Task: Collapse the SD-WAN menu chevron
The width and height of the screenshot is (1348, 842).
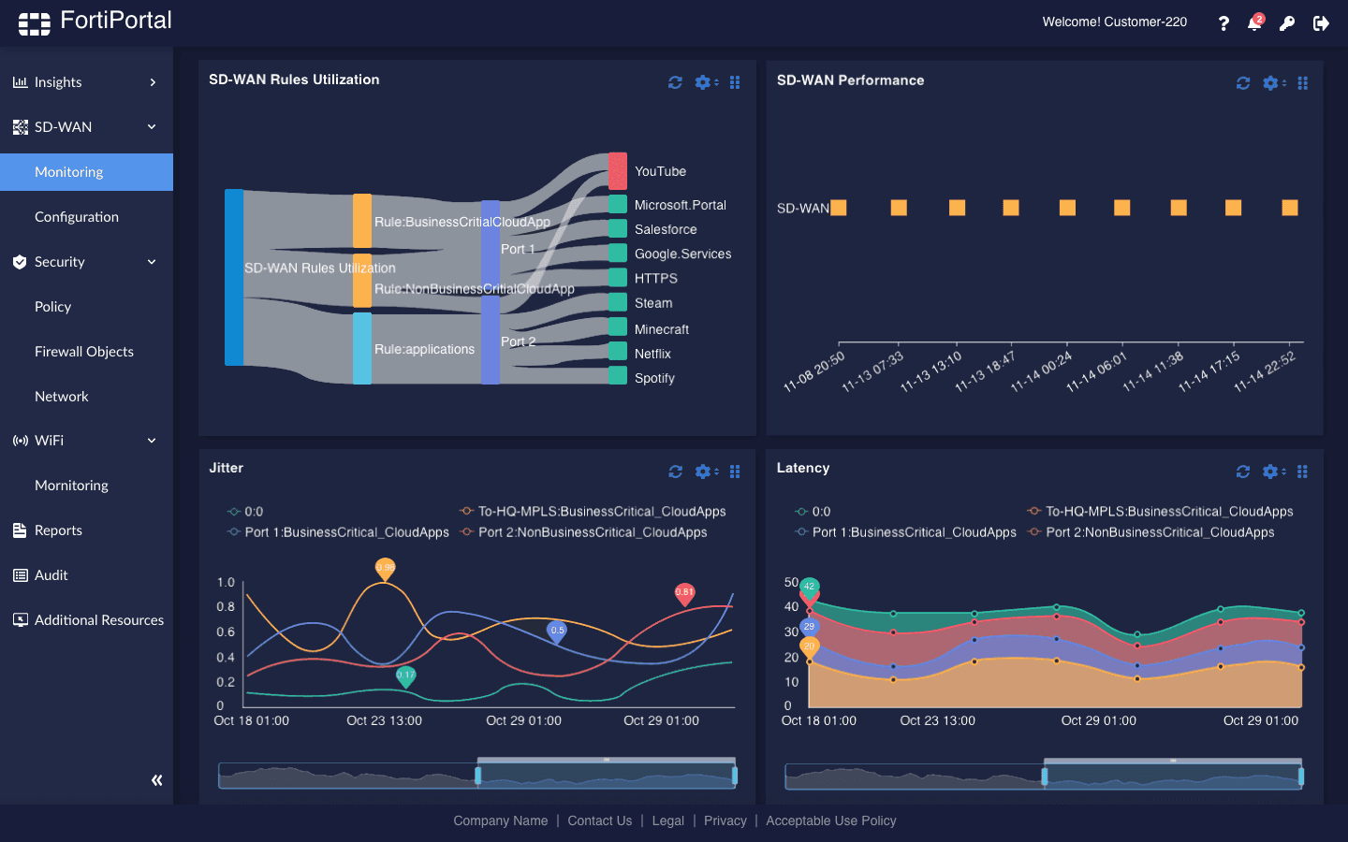Action: click(x=152, y=127)
